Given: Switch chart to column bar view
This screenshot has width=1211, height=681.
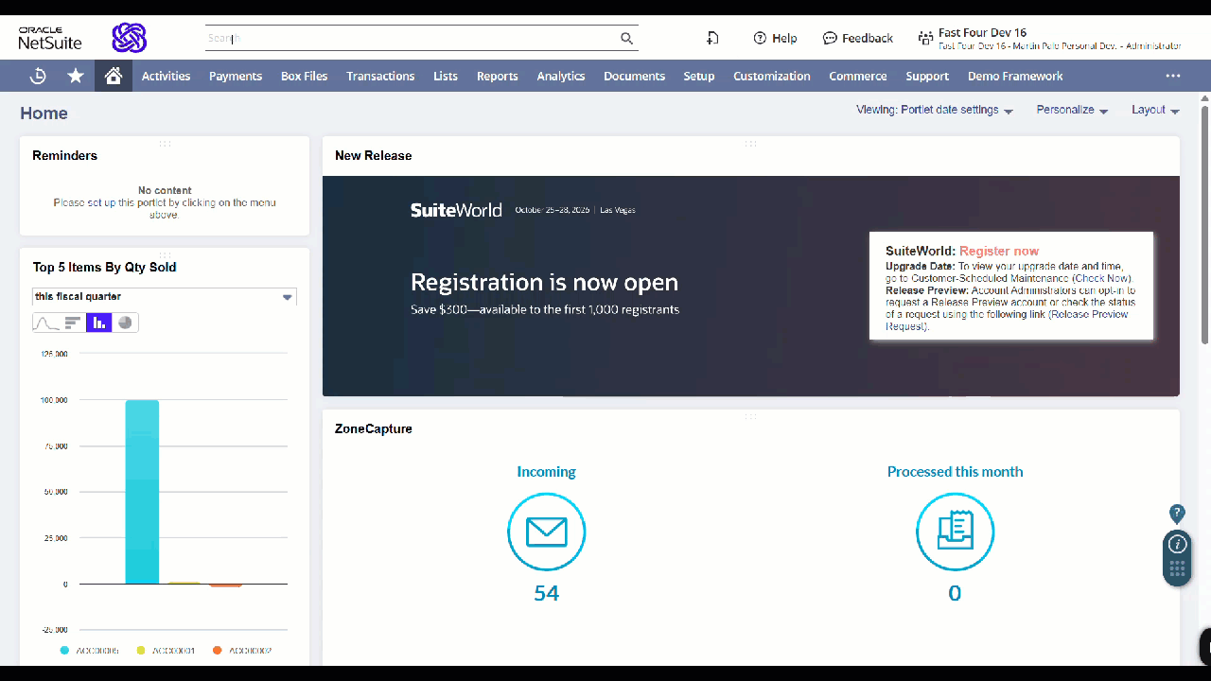Looking at the screenshot, I should [99, 323].
